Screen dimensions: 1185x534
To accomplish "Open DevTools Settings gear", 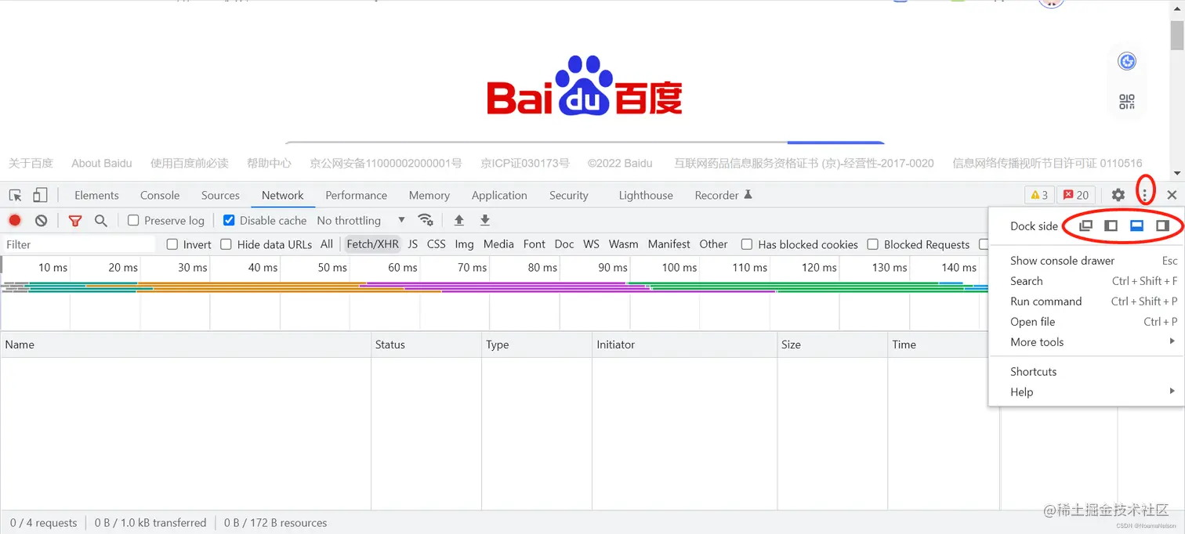I will [x=1118, y=195].
